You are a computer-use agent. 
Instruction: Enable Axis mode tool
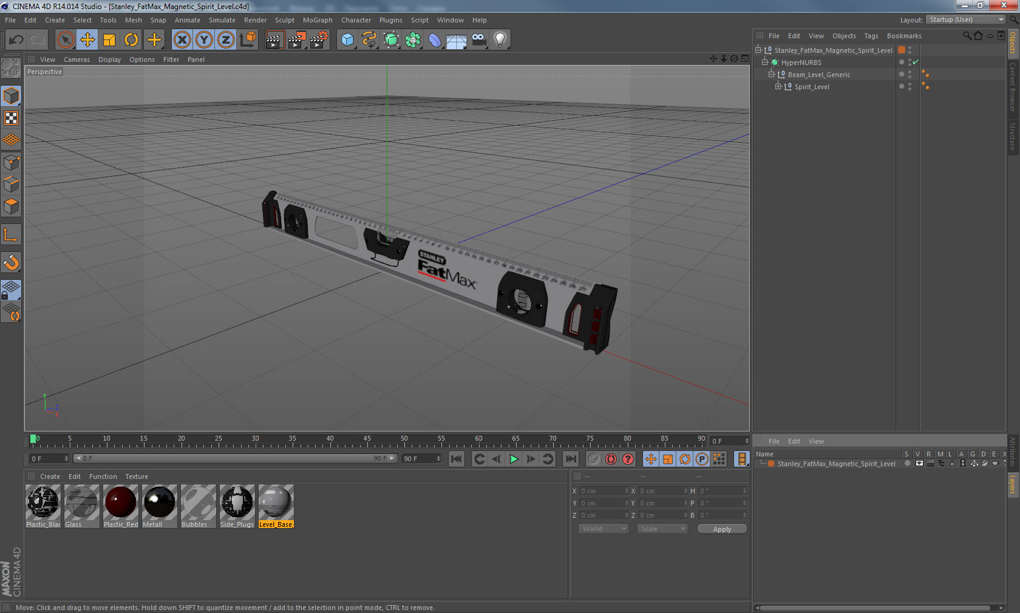click(11, 234)
